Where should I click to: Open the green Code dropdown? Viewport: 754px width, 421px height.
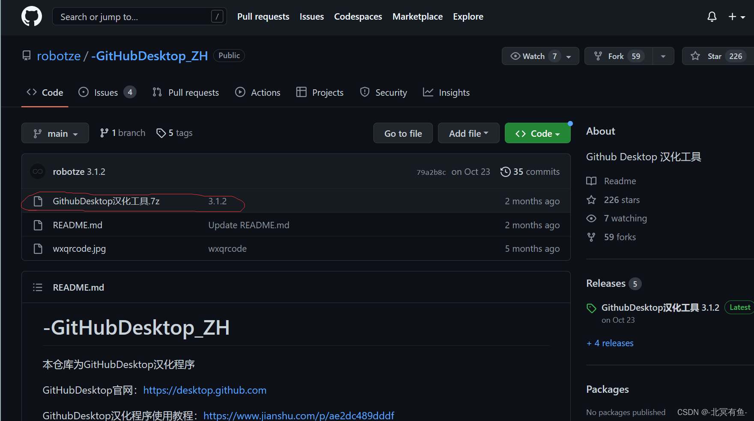[x=537, y=133]
